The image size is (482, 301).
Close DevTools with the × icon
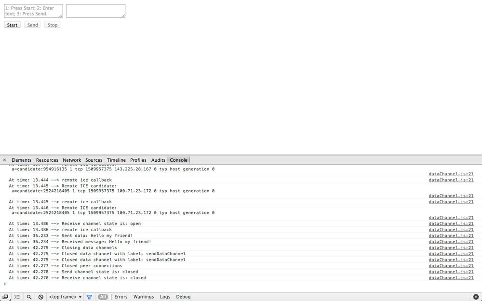click(x=4, y=160)
